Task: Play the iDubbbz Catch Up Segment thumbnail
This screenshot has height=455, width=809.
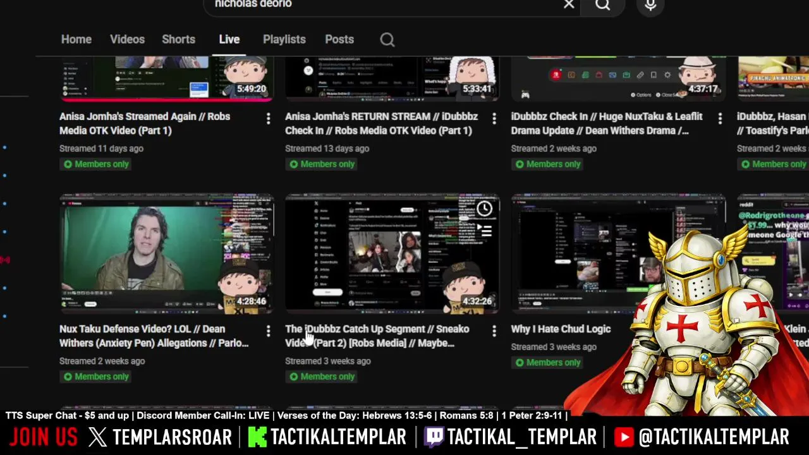Action: pyautogui.click(x=392, y=253)
